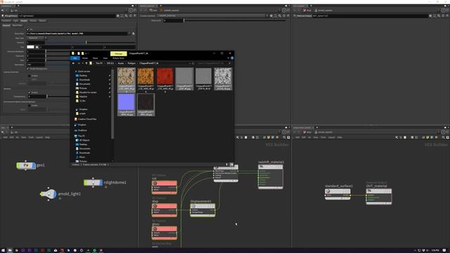Screen dimensions: 450x253
Task: Open the Tools menu in the right network editor
Action: (x=323, y=138)
